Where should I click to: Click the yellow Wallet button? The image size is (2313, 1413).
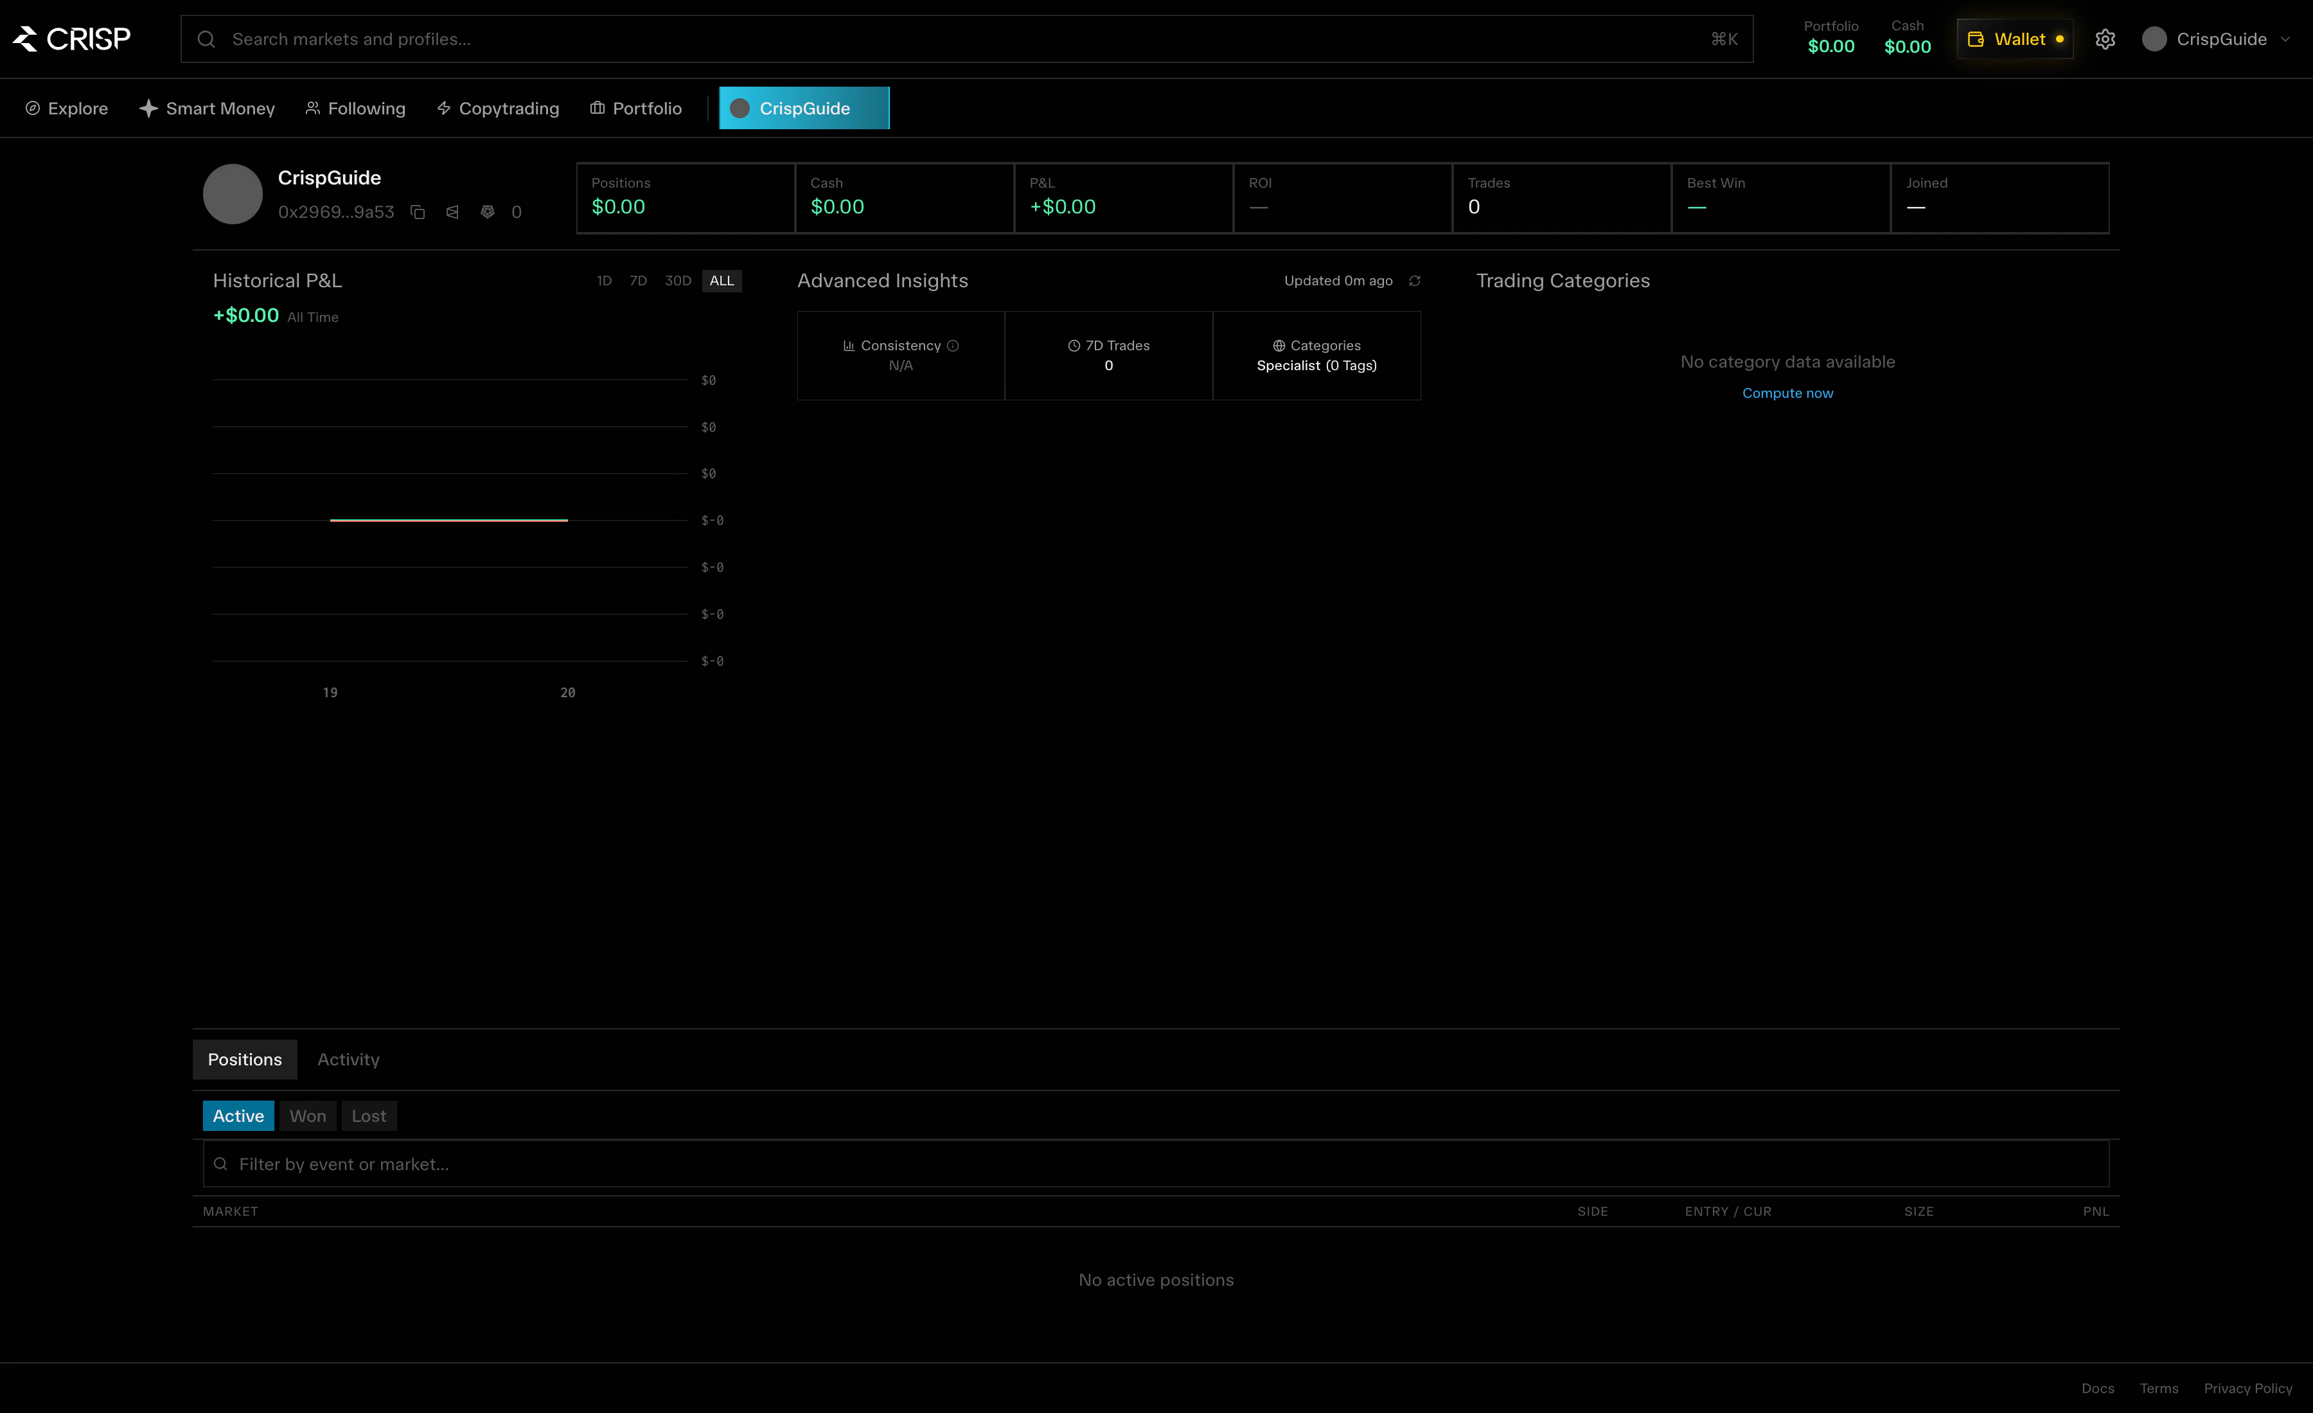(2016, 39)
